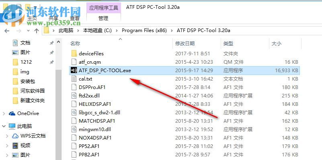
Task: Click the mingwm10.dll file icon
Action: (74, 129)
